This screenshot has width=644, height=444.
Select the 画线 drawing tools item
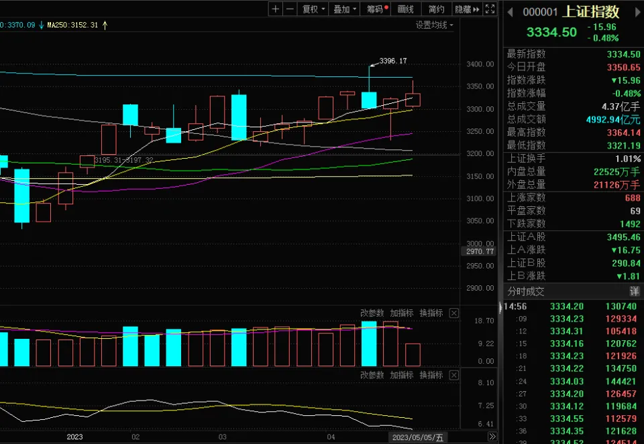(x=406, y=9)
